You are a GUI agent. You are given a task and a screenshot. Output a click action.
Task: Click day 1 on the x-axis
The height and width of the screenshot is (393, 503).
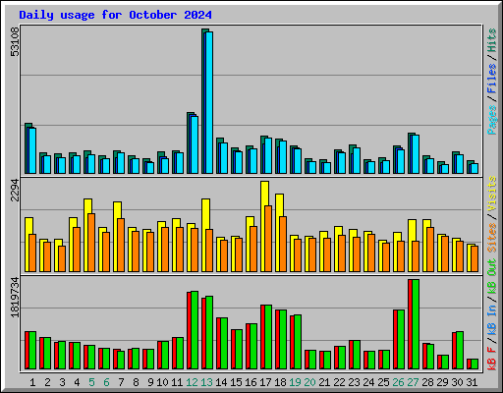[x=32, y=382]
